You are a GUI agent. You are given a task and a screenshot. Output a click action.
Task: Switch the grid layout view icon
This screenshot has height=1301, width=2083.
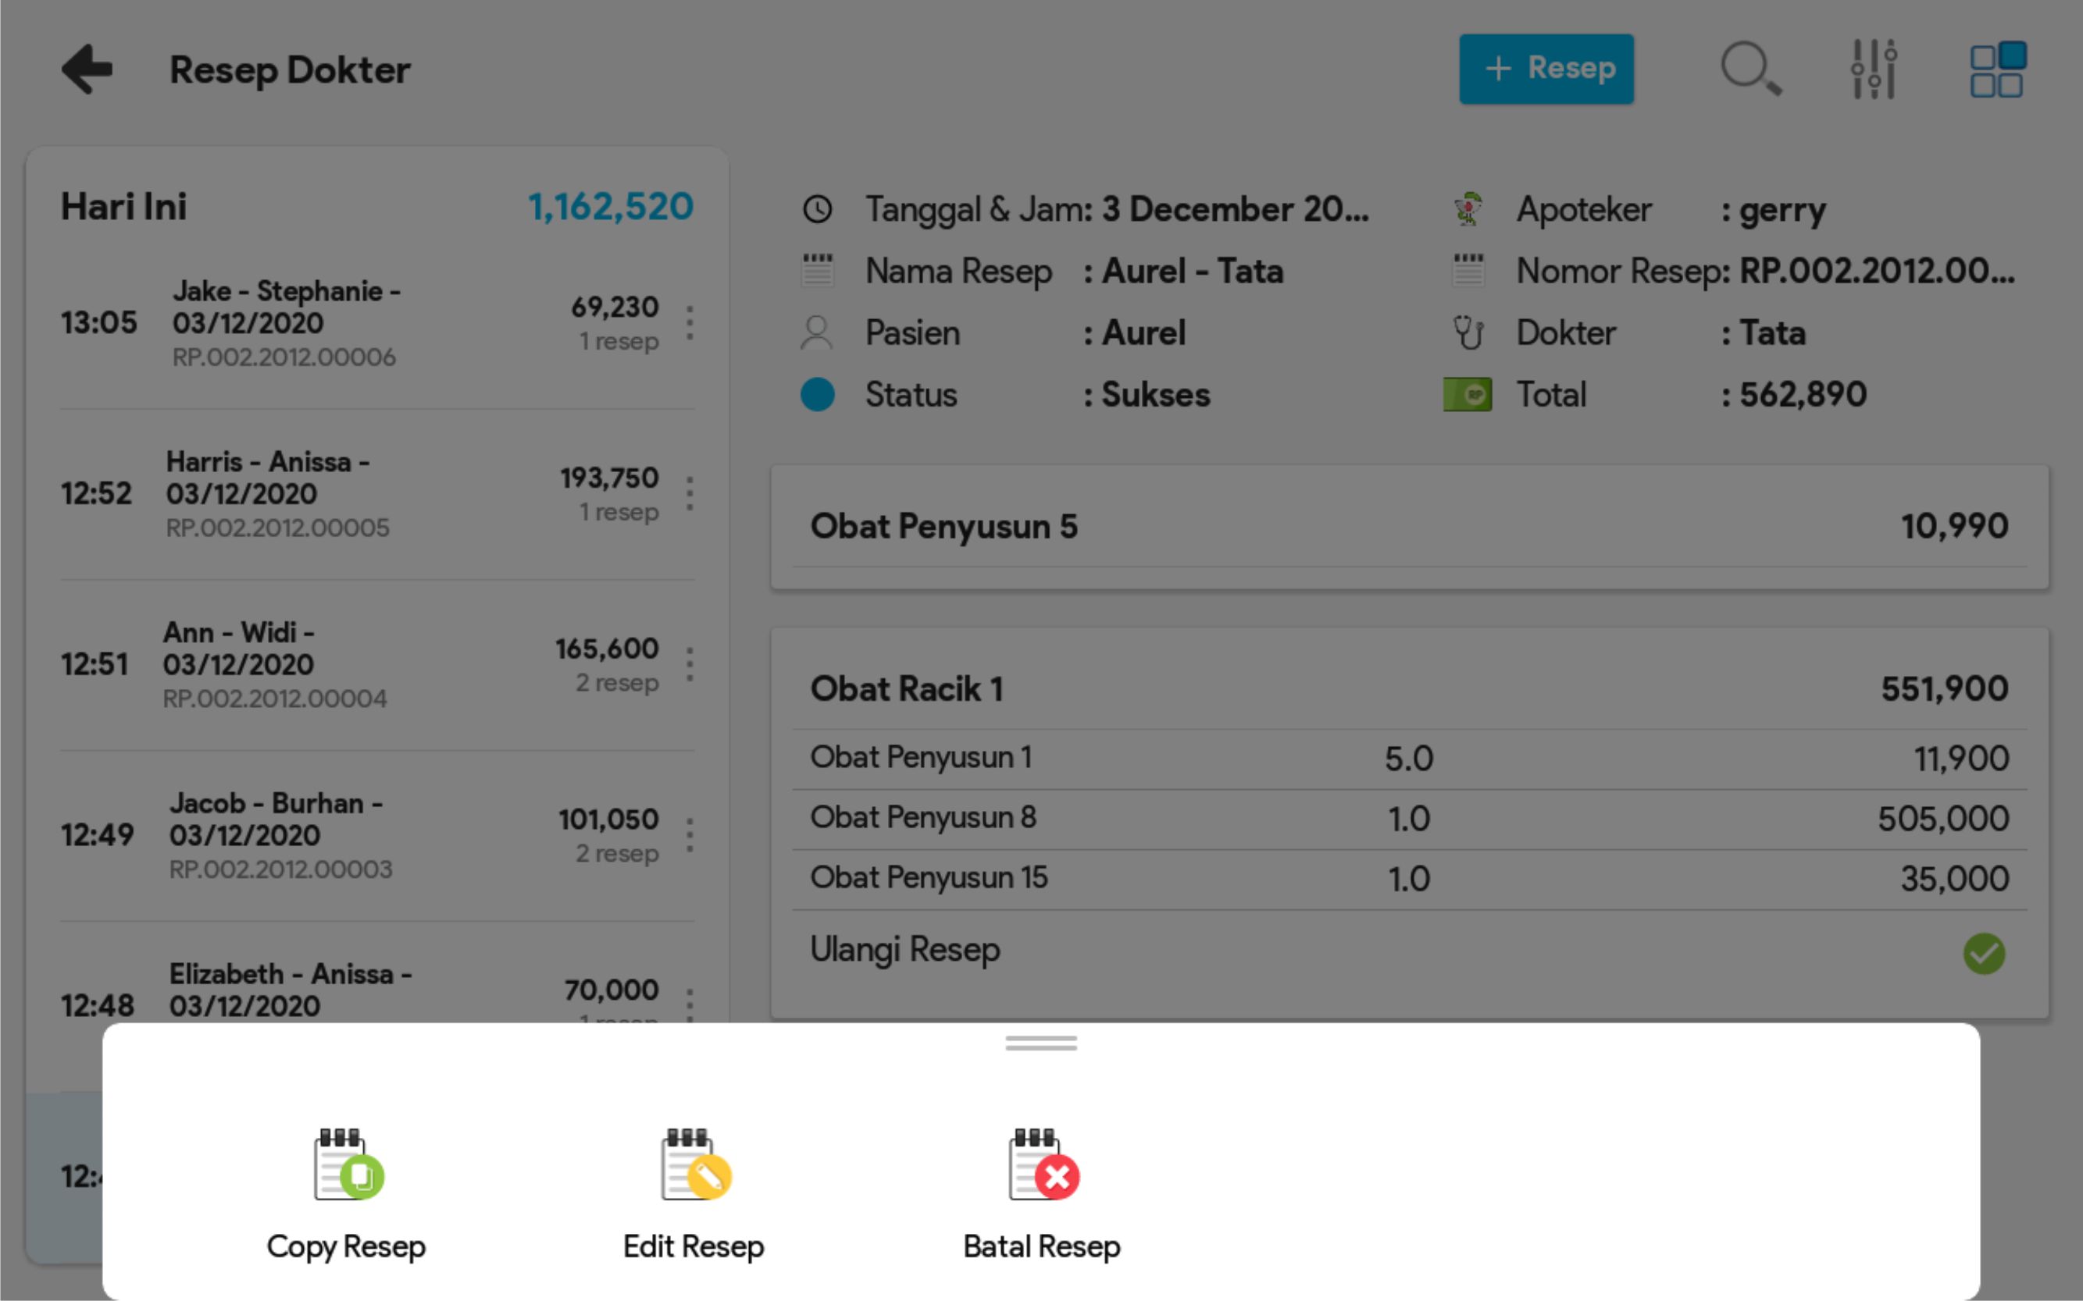click(1997, 69)
